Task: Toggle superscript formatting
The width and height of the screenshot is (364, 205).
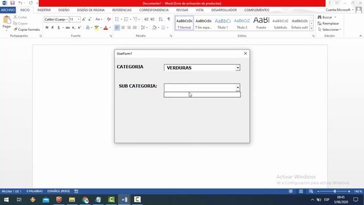Action: (80, 28)
